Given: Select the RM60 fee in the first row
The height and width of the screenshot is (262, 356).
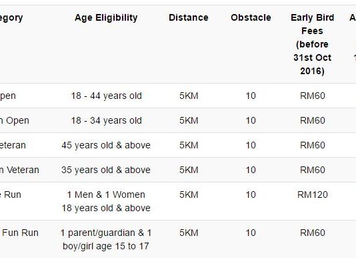Looking at the screenshot, I should (313, 96).
